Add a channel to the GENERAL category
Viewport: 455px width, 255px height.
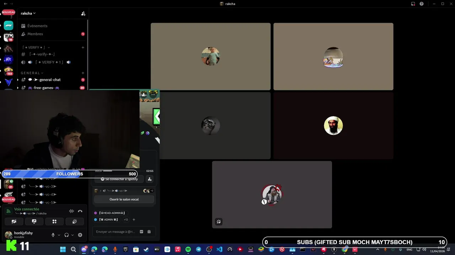[83, 73]
